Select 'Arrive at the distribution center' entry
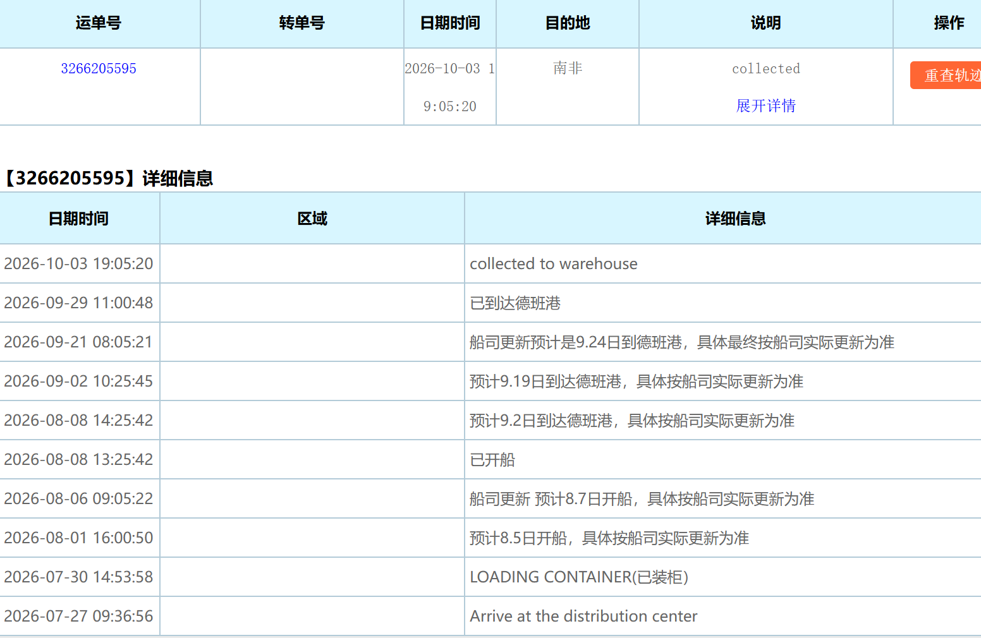Screen dimensions: 981x638 (x=583, y=616)
